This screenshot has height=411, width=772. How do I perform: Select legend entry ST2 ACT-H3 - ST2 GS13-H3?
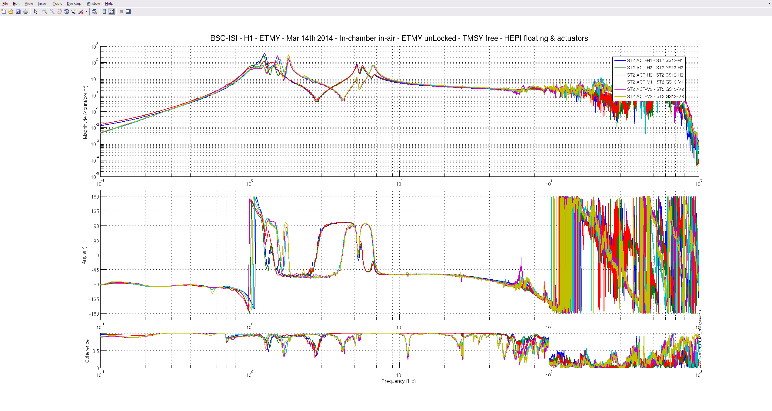[x=655, y=75]
